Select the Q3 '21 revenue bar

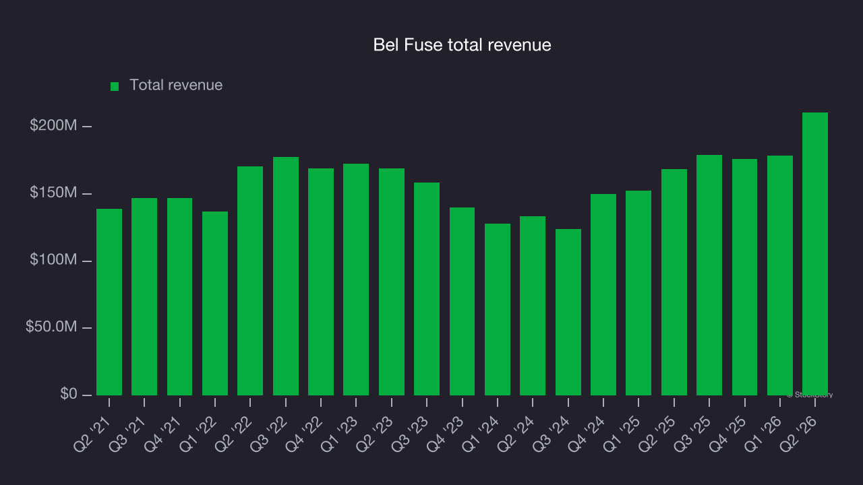tap(144, 296)
